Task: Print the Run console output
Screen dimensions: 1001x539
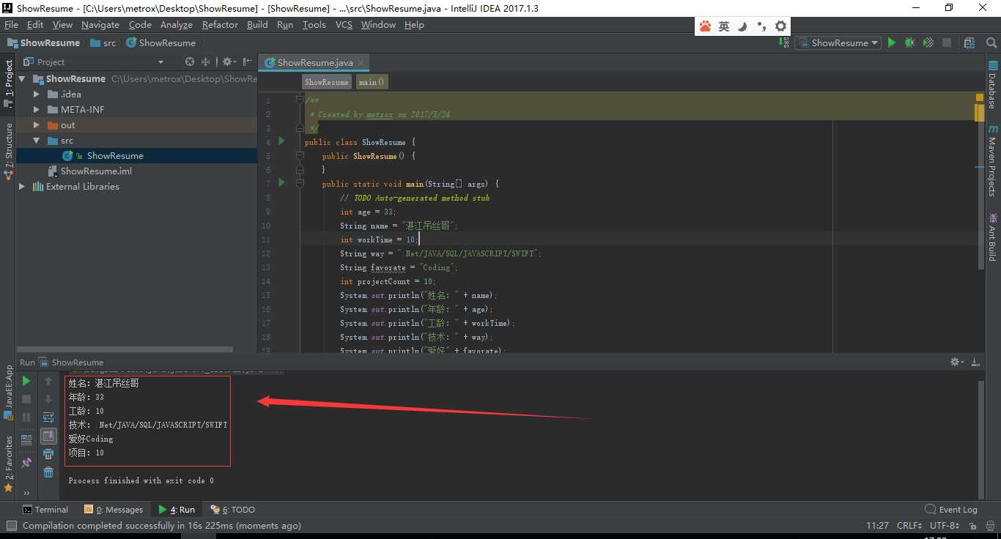Action: (x=48, y=454)
